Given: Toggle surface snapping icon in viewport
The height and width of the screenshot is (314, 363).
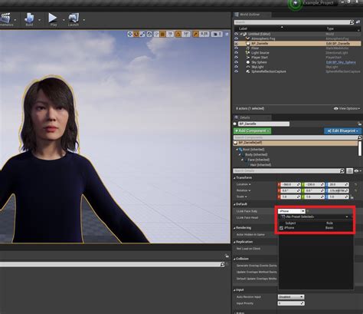Looking at the screenshot, I should (156, 34).
